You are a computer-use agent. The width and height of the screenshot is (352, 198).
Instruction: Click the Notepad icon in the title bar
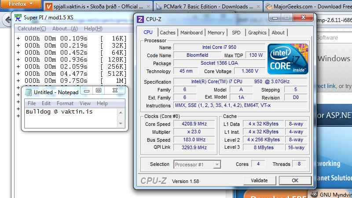tap(28, 92)
